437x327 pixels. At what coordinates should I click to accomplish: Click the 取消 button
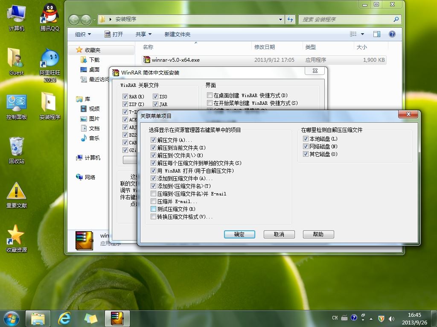click(x=279, y=235)
